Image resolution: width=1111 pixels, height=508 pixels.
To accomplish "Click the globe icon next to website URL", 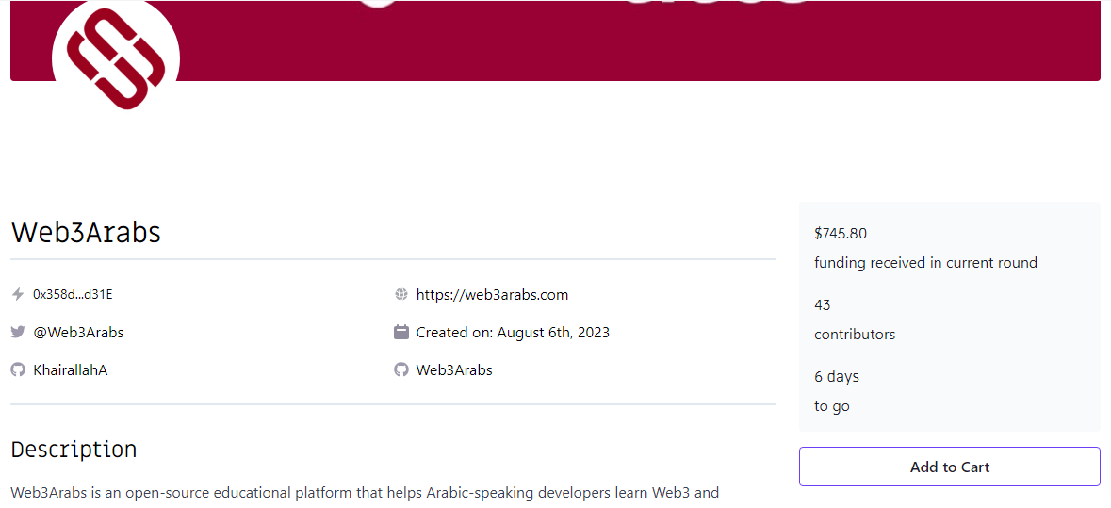I will click(x=401, y=295).
